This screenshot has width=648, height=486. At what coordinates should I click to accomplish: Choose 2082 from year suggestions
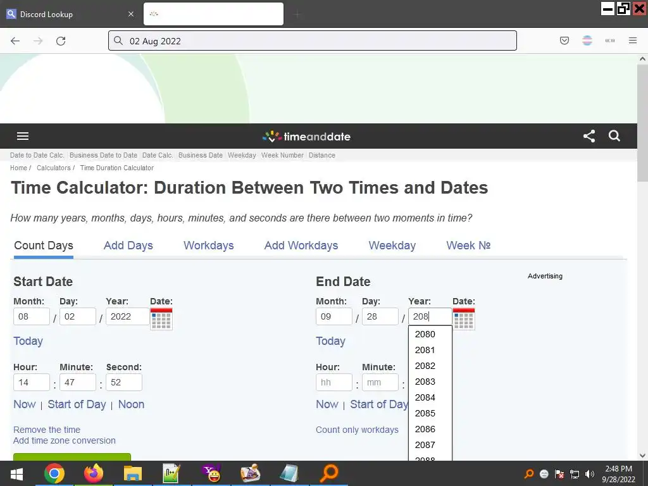pyautogui.click(x=430, y=366)
